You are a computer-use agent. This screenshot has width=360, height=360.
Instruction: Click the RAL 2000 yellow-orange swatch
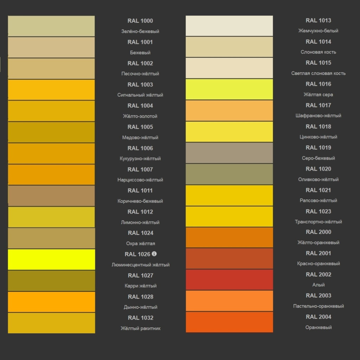(x=229, y=237)
